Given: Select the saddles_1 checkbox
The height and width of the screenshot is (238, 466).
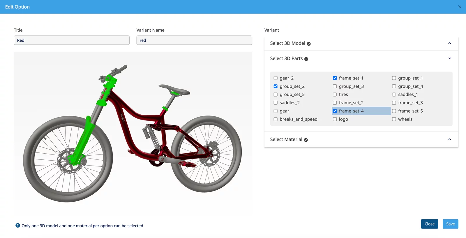Looking at the screenshot, I should (394, 95).
